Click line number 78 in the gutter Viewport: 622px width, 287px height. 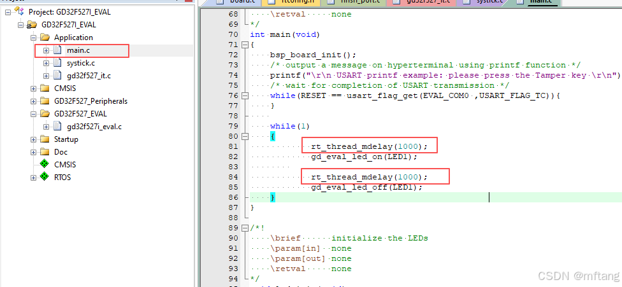[x=234, y=116]
